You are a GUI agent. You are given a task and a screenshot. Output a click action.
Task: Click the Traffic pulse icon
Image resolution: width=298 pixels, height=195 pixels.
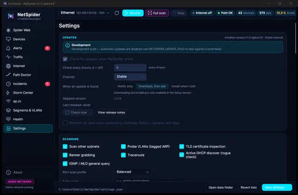tap(8, 57)
